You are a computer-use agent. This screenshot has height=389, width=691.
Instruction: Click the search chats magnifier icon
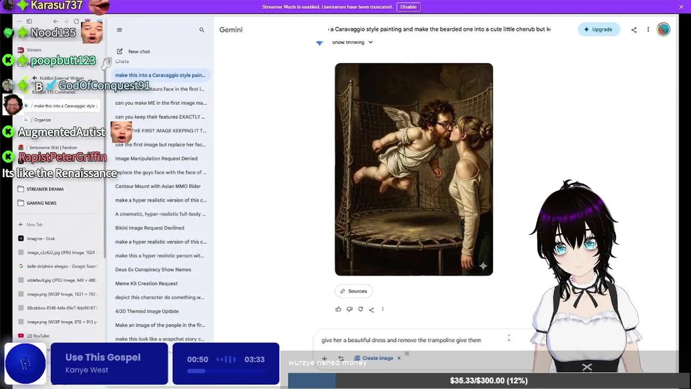(202, 30)
